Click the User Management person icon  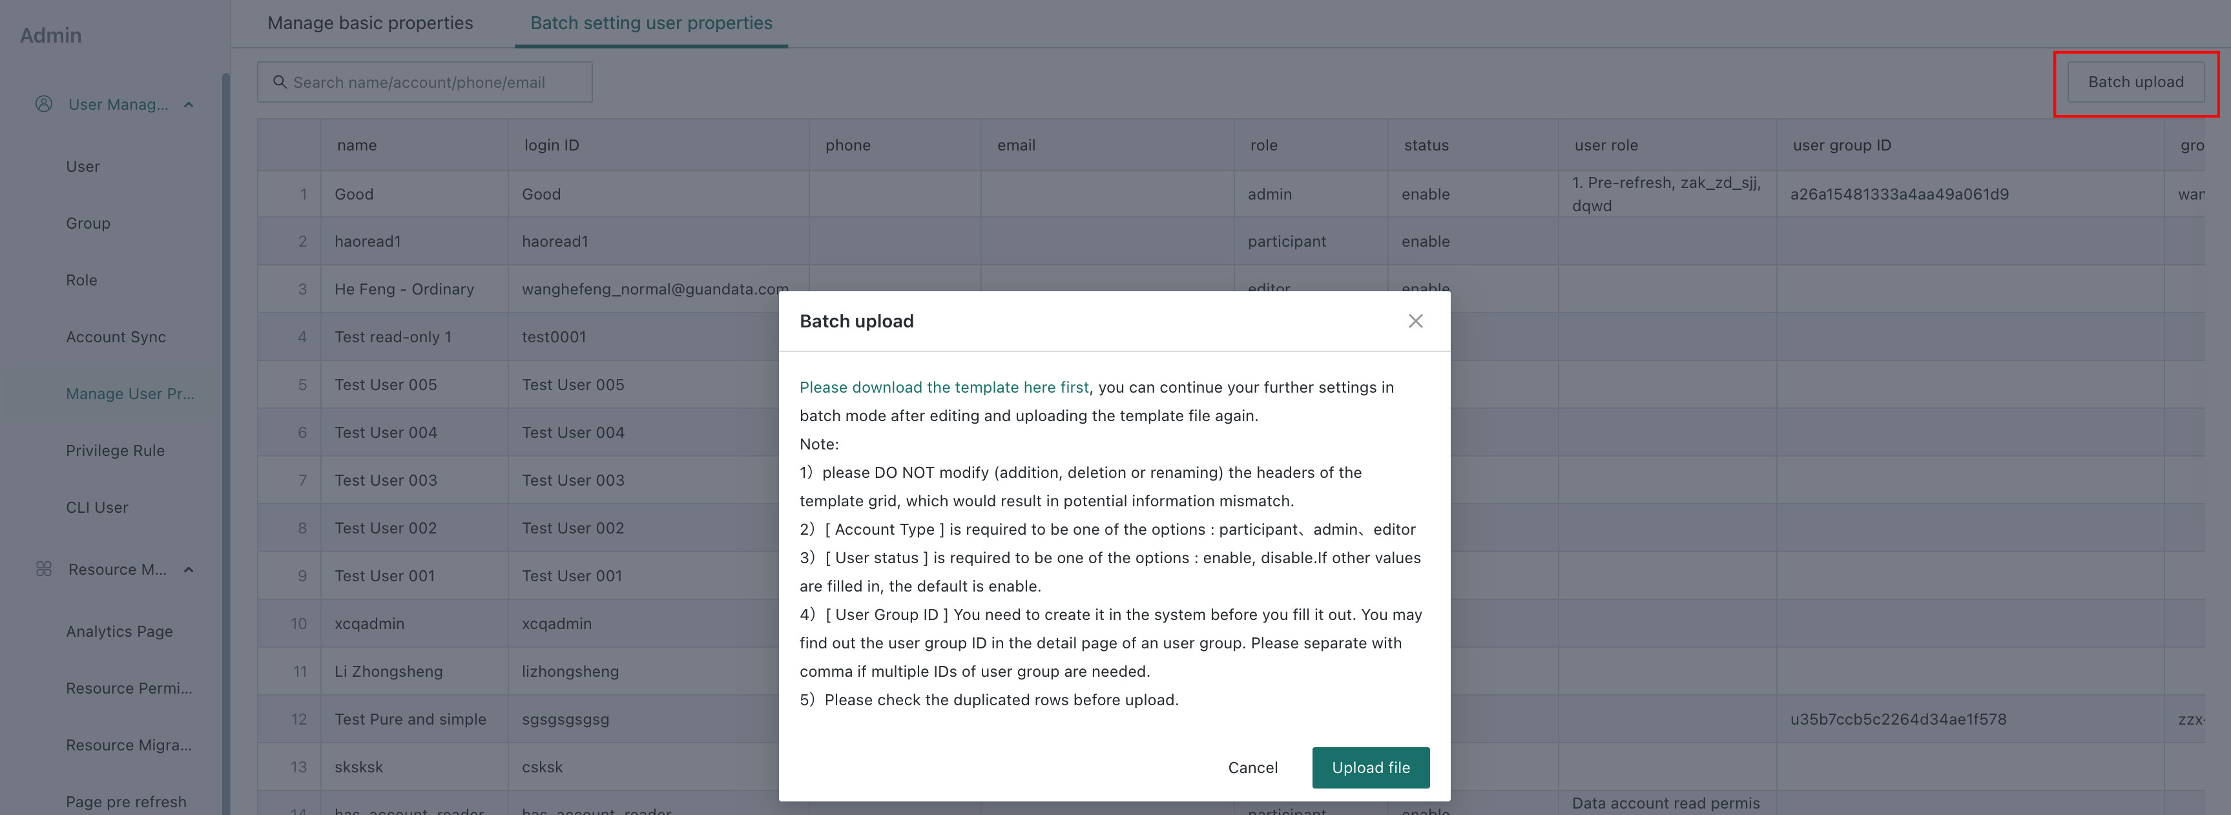coord(43,104)
